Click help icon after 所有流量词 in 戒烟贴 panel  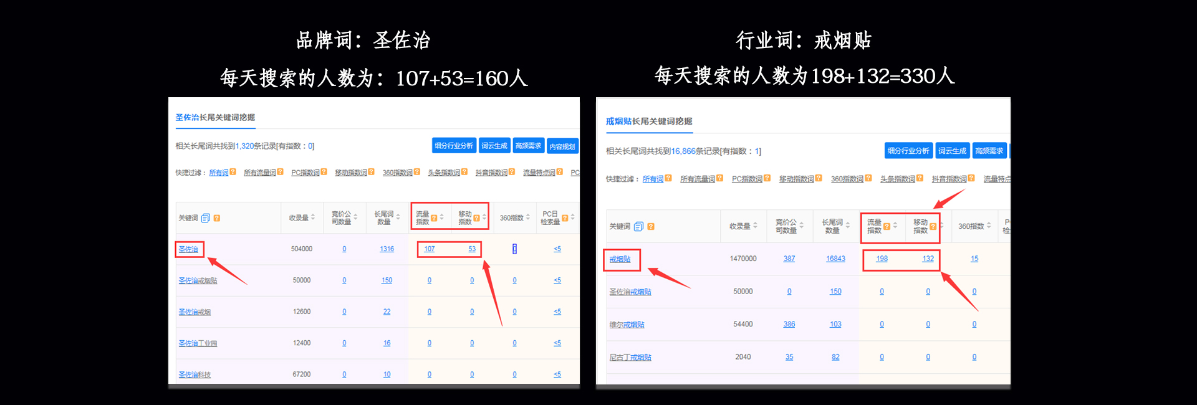[x=719, y=178]
